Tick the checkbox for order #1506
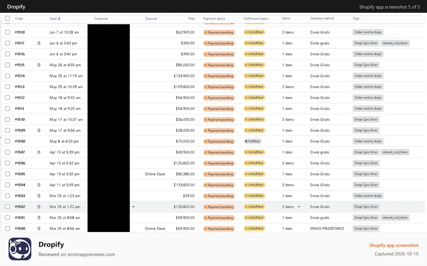The width and height of the screenshot is (427, 266). pos(7,163)
